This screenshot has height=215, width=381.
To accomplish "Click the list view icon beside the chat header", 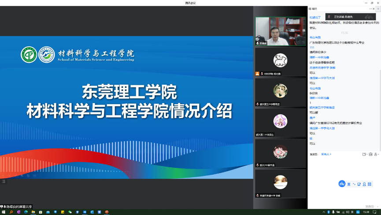I will [310, 9].
